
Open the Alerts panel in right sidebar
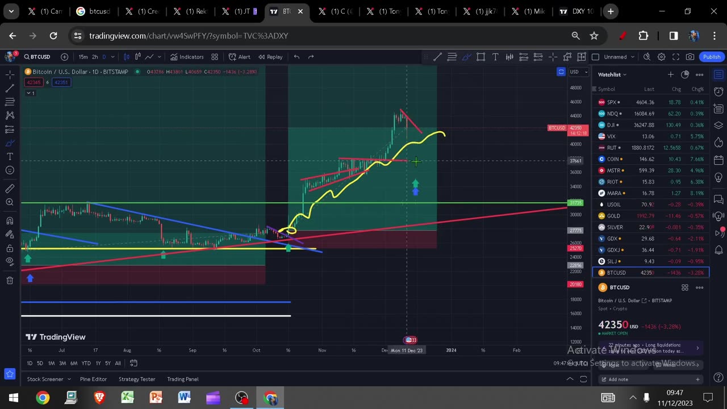click(718, 91)
